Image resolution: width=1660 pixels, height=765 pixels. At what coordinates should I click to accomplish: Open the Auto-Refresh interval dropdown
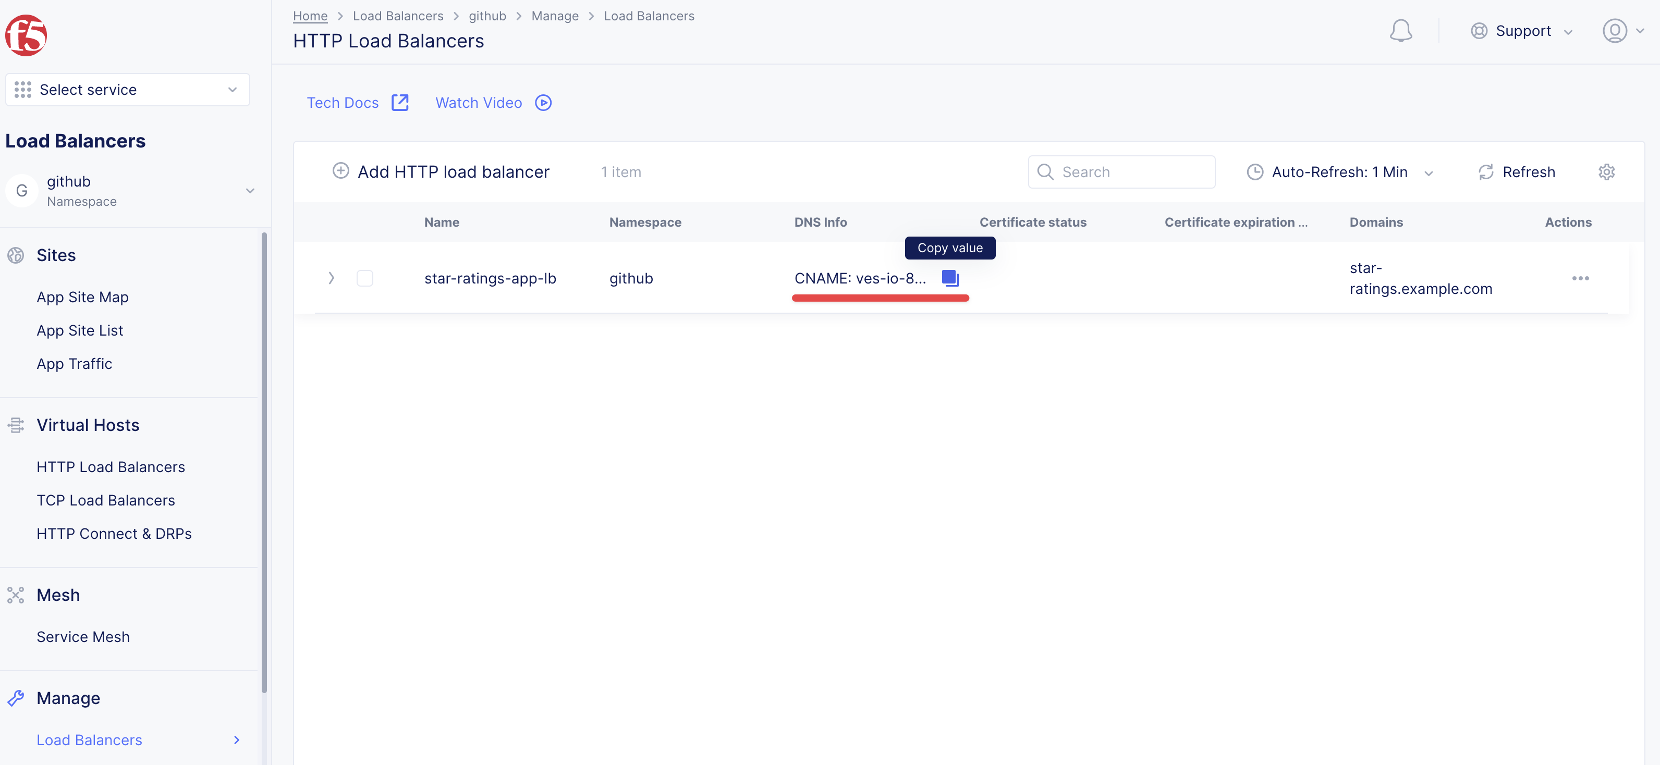(1339, 172)
